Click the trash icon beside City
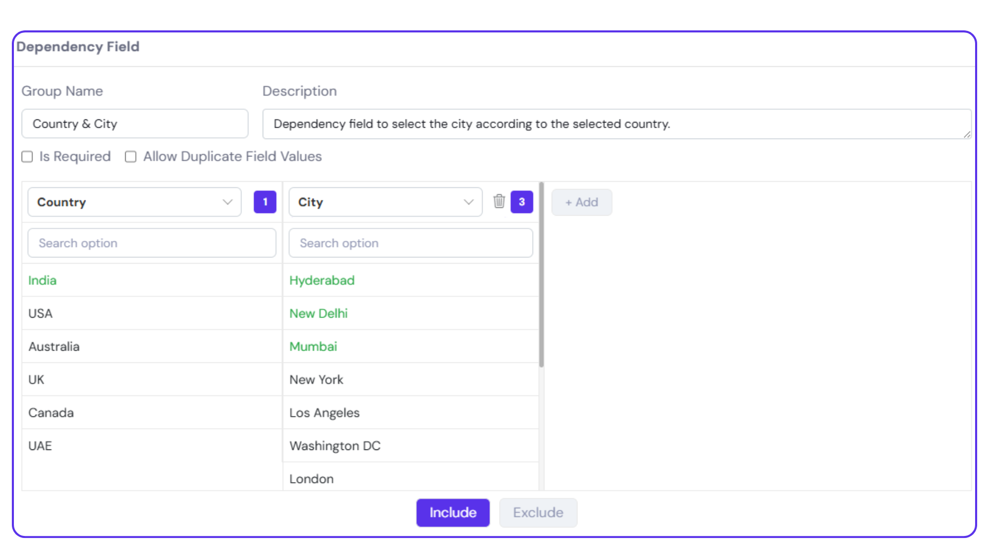Viewport: 989px width, 556px height. tap(499, 201)
